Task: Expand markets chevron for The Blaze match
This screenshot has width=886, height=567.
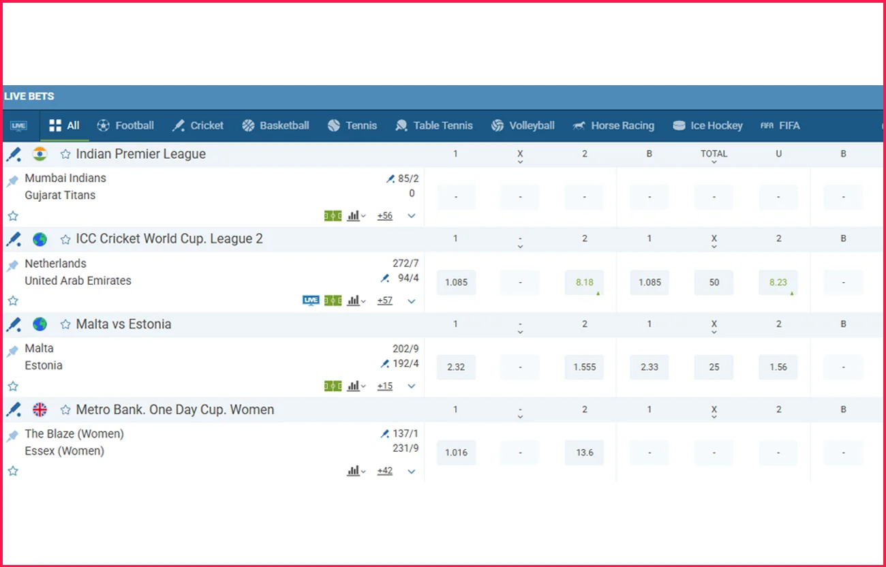Action: [x=412, y=471]
